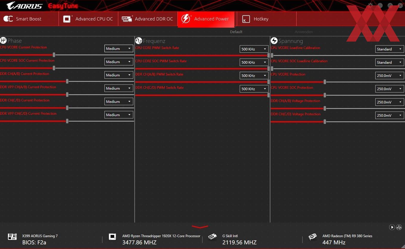Click the Smart Boost toggle icon

pyautogui.click(x=8, y=19)
